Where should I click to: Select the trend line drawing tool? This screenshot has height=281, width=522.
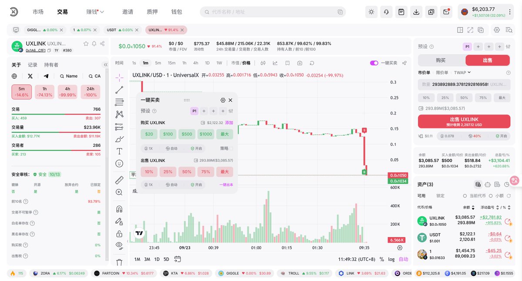tap(119, 90)
